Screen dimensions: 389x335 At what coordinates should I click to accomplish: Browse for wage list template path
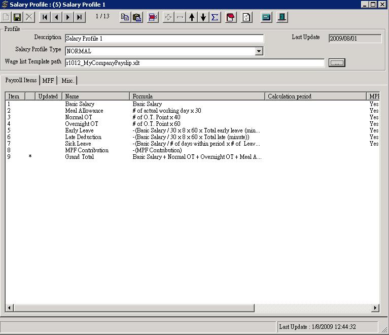point(337,62)
